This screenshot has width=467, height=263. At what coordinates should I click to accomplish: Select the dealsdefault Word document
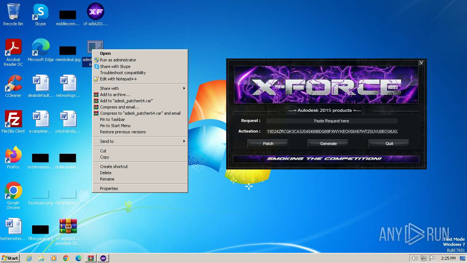pos(40,86)
